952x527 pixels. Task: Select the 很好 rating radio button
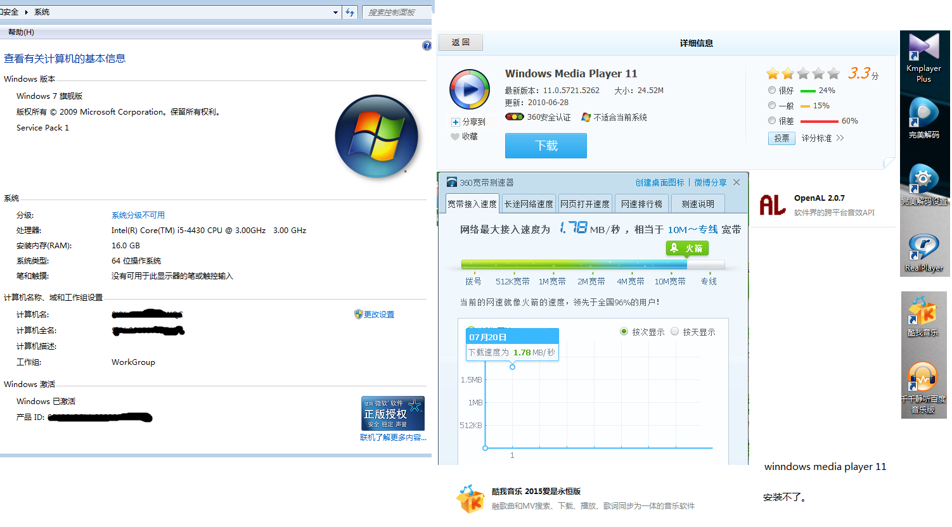click(771, 90)
